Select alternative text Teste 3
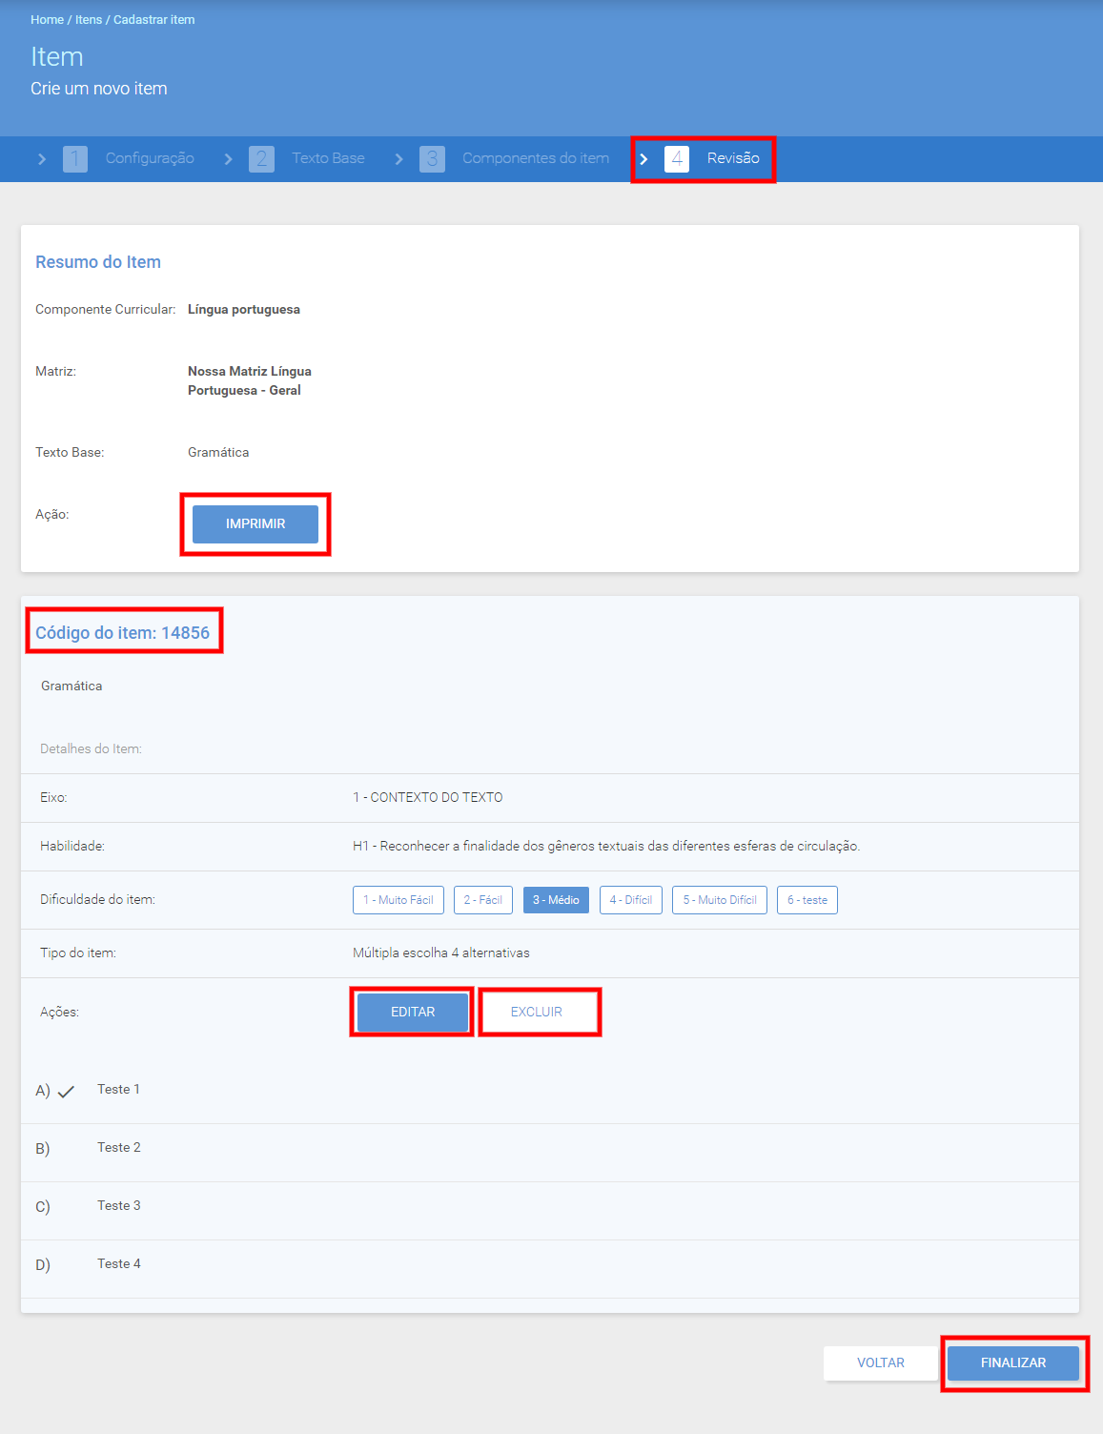The height and width of the screenshot is (1434, 1103). (x=118, y=1206)
